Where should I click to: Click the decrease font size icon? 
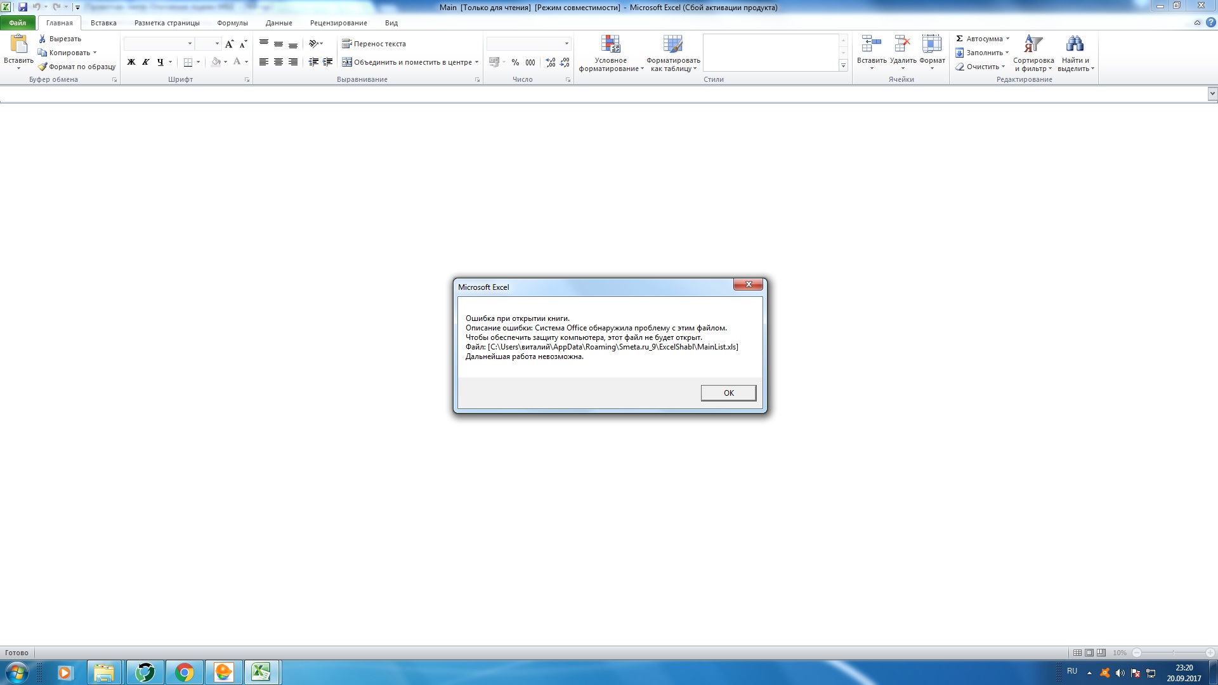[244, 44]
